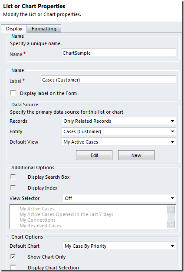
Task: Click the Label field with Cases (Customer)
Action: pos(108,80)
